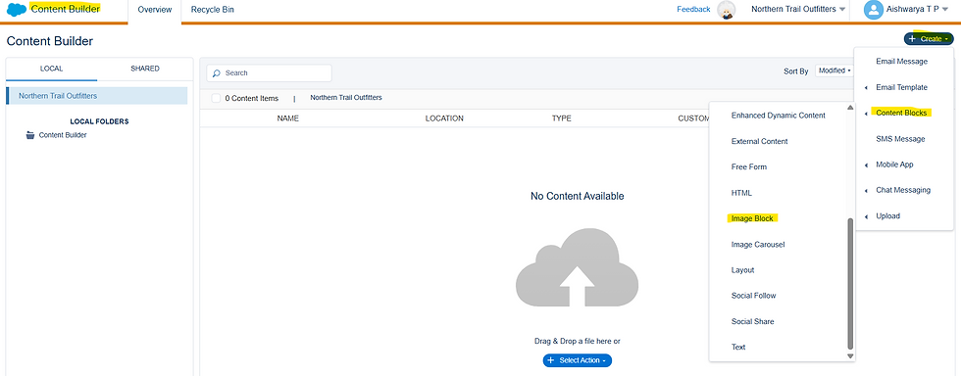Open the Sort By Modified dropdown

click(x=835, y=71)
